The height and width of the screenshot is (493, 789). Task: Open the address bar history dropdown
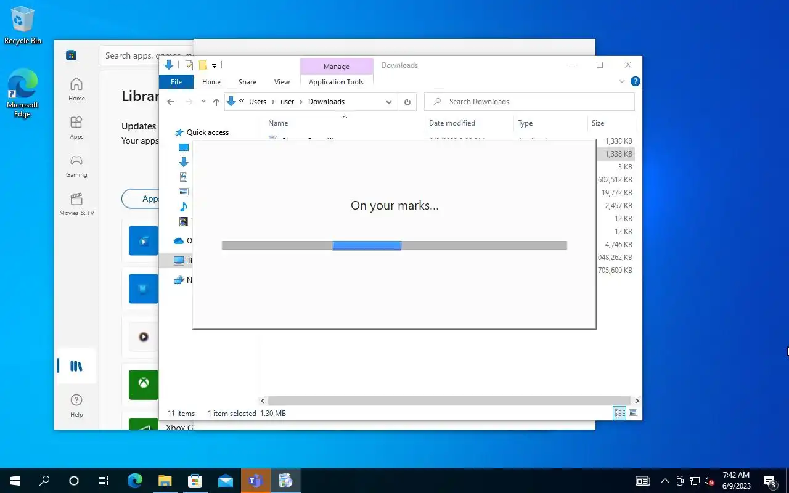tap(389, 102)
